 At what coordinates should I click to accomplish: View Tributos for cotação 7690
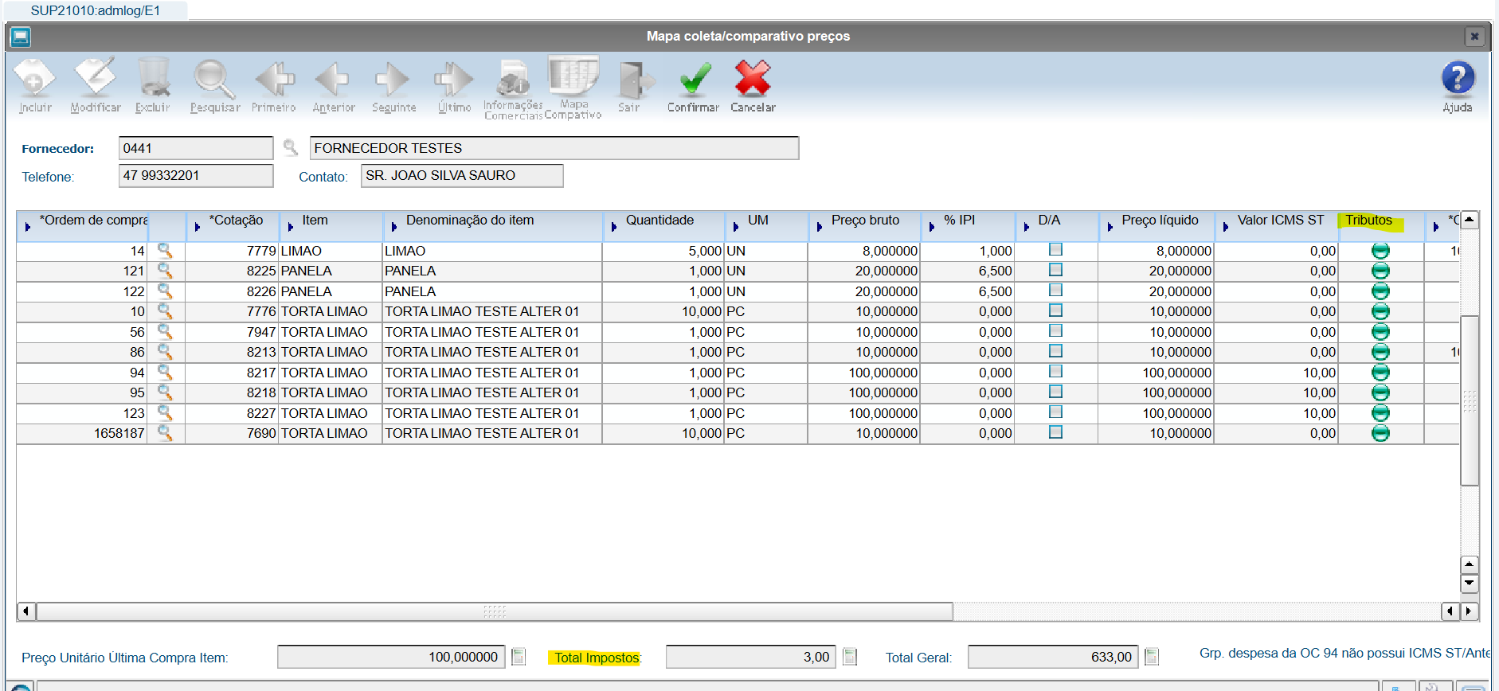pyautogui.click(x=1380, y=433)
